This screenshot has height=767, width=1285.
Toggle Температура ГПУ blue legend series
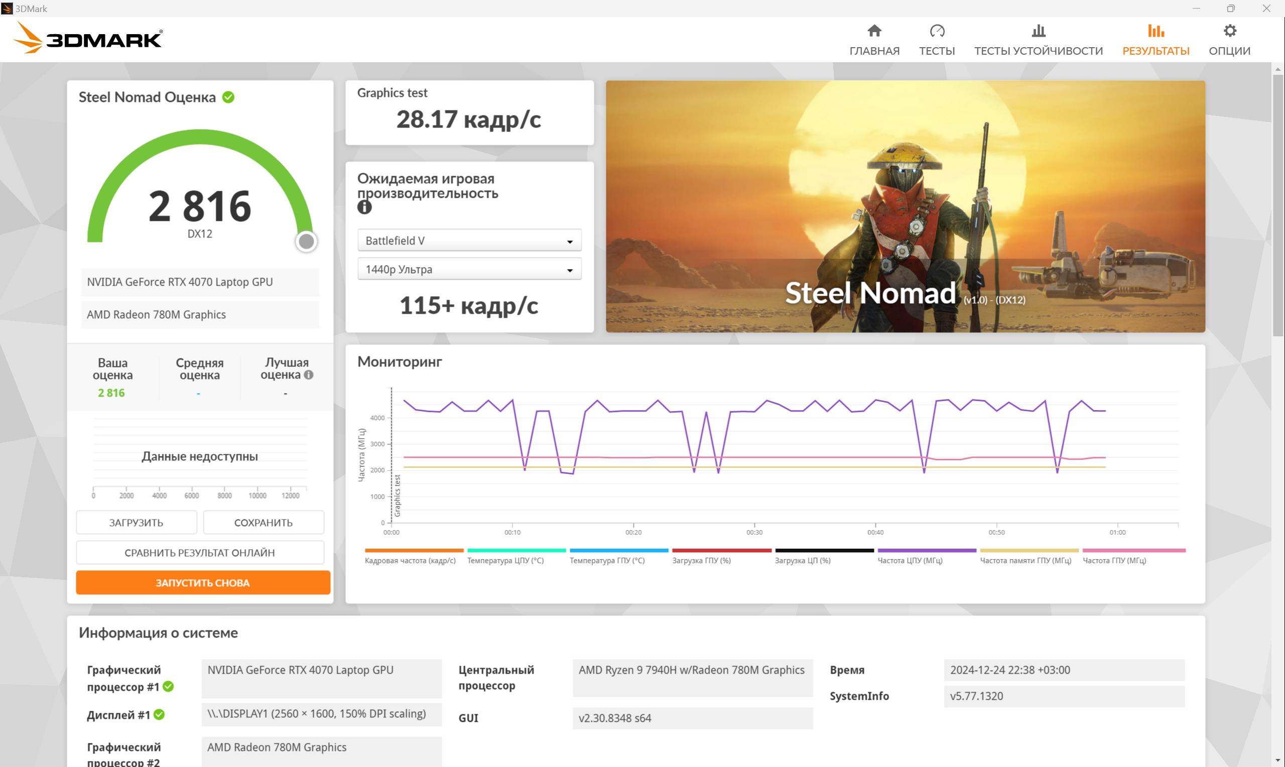tap(618, 556)
